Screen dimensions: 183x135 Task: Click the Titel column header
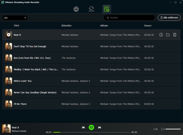coord(16,26)
